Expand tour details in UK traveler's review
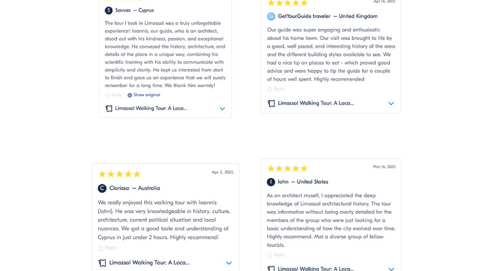 (x=391, y=103)
